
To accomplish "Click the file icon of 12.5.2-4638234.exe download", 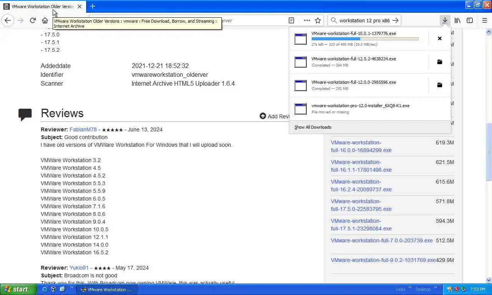I will click(x=301, y=62).
